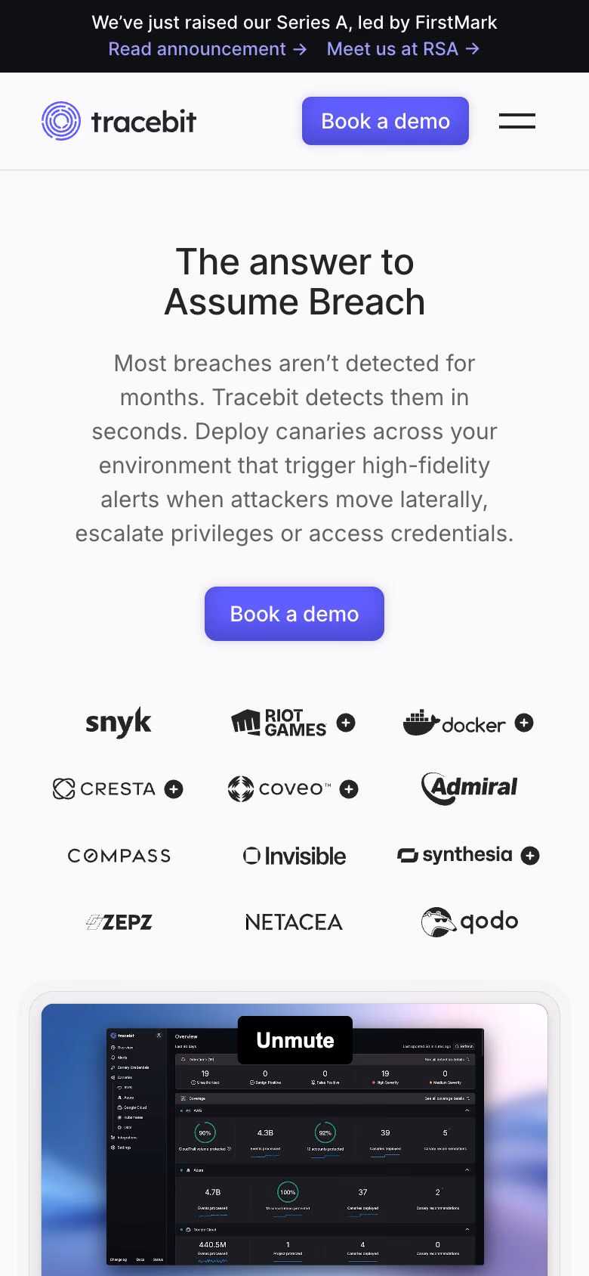Expand the Riot Games customer plus icon

[345, 723]
